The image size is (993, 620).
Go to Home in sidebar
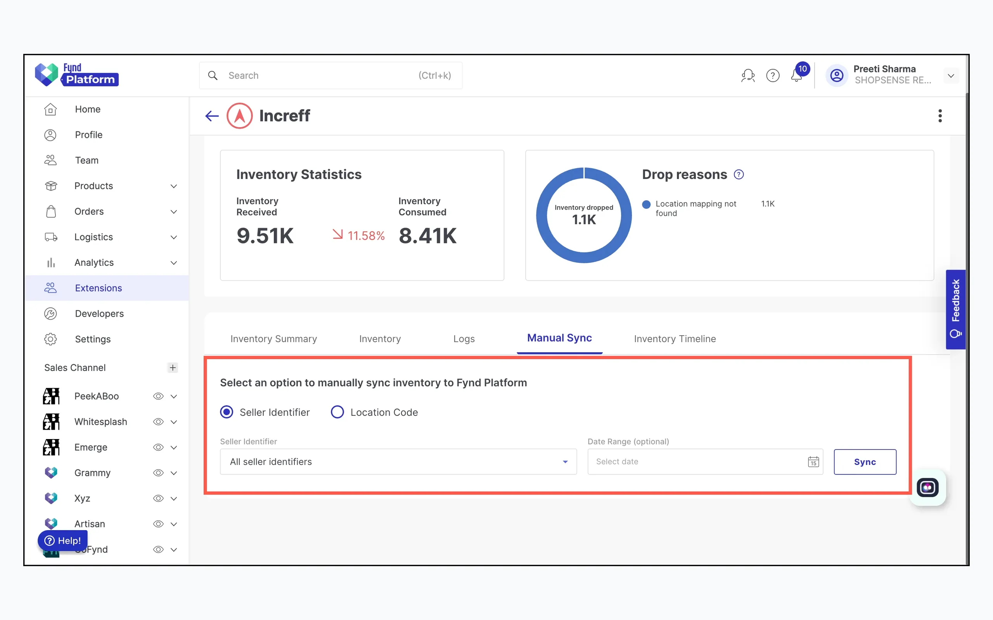click(x=107, y=110)
